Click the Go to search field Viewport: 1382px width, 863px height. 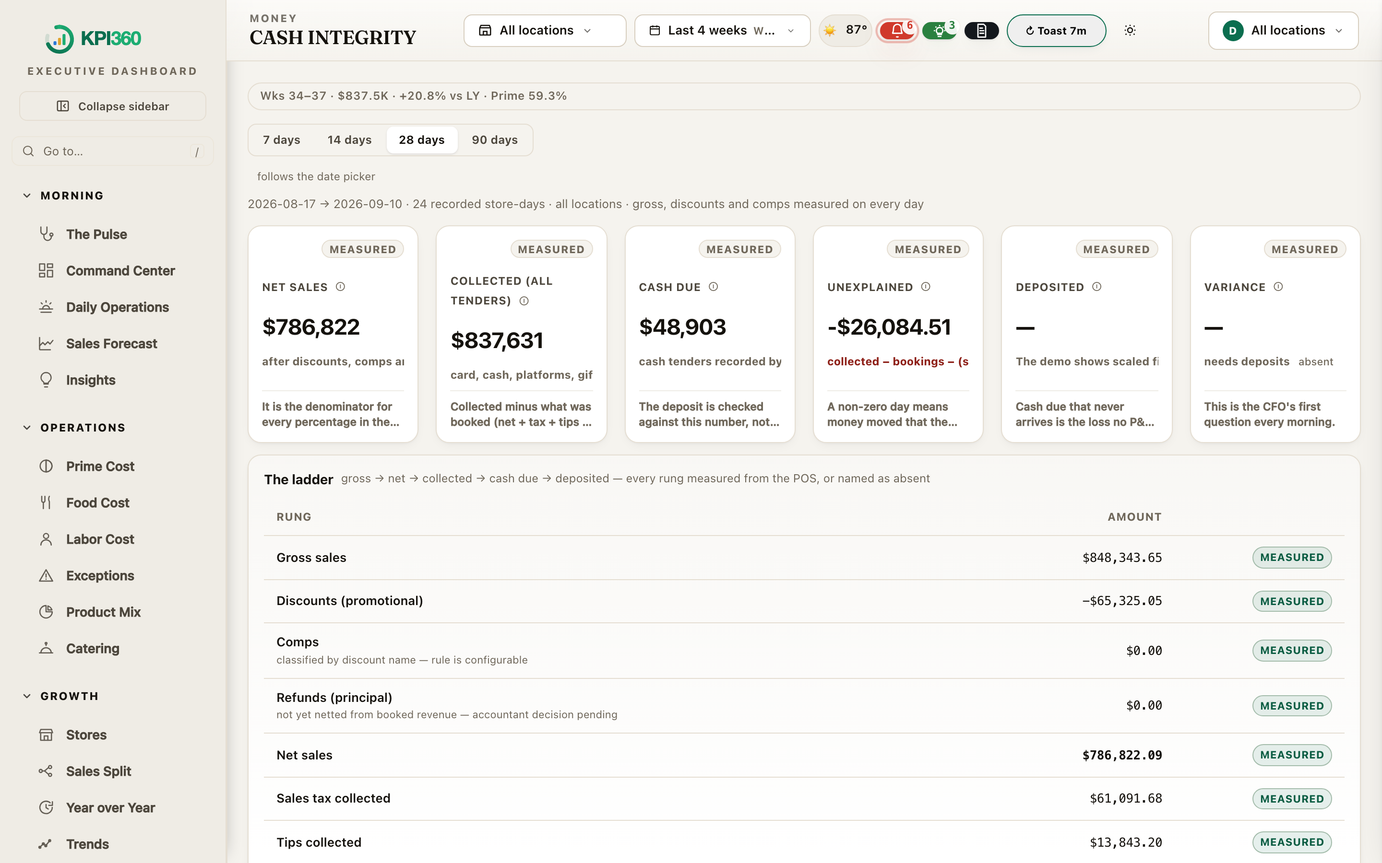tap(112, 151)
